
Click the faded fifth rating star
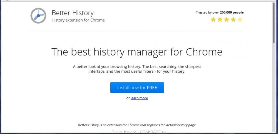(x=240, y=19)
